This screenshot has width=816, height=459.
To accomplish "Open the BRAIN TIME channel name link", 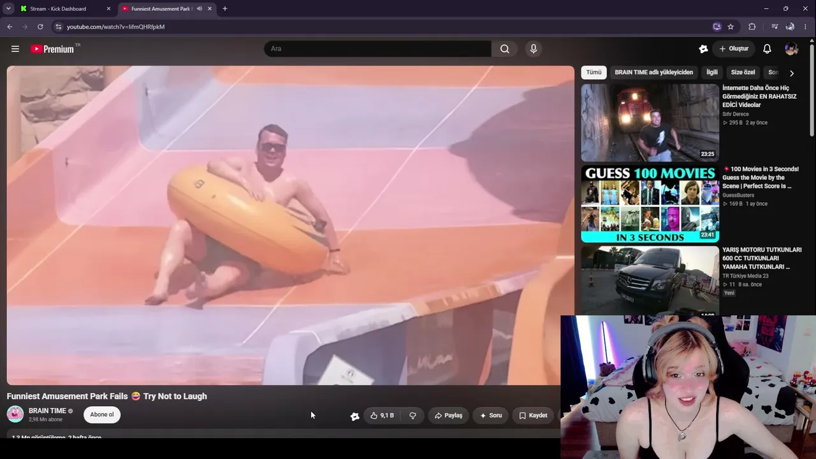I will (x=47, y=411).
